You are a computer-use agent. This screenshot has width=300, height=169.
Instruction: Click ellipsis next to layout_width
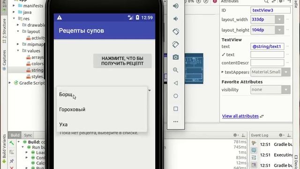pyautogui.click(x=287, y=19)
